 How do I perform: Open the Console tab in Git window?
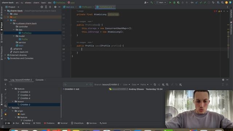pyautogui.click(x=39, y=80)
